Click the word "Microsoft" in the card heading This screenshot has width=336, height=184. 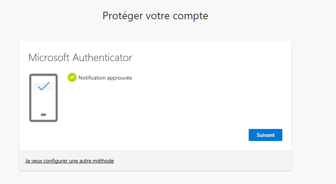(49, 58)
